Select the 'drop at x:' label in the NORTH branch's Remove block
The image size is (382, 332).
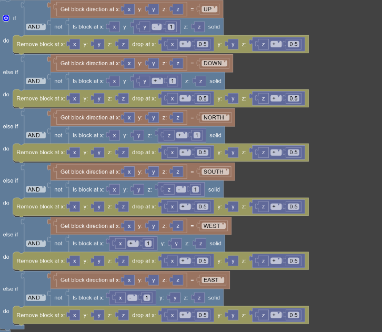pos(144,153)
